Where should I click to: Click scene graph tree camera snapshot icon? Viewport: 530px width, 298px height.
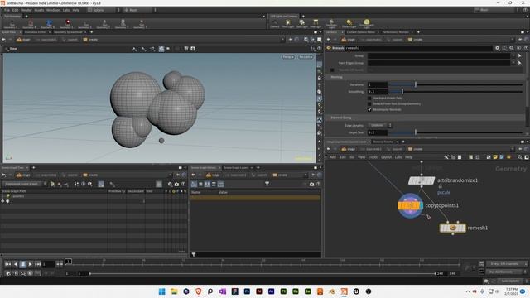point(176,184)
